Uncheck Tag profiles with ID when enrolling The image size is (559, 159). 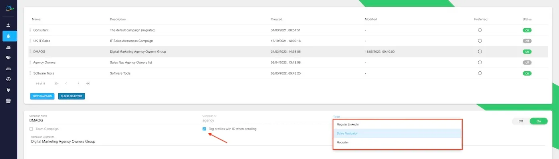tap(204, 129)
